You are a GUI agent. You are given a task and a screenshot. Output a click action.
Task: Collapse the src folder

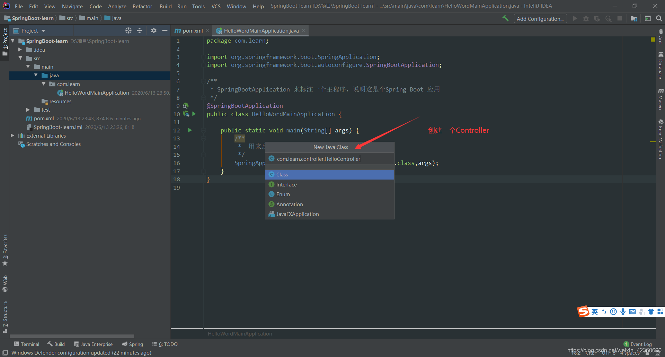(20, 58)
